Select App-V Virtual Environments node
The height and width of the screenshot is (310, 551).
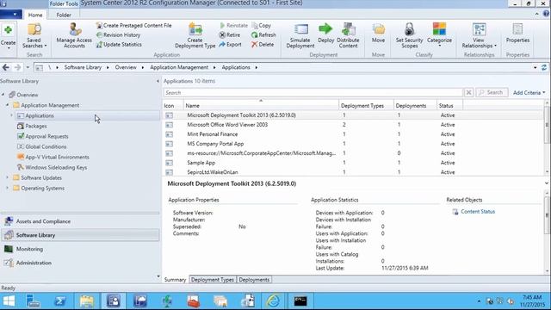[57, 157]
